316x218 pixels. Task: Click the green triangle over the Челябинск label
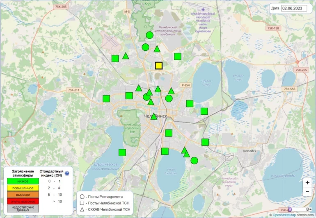(153, 116)
